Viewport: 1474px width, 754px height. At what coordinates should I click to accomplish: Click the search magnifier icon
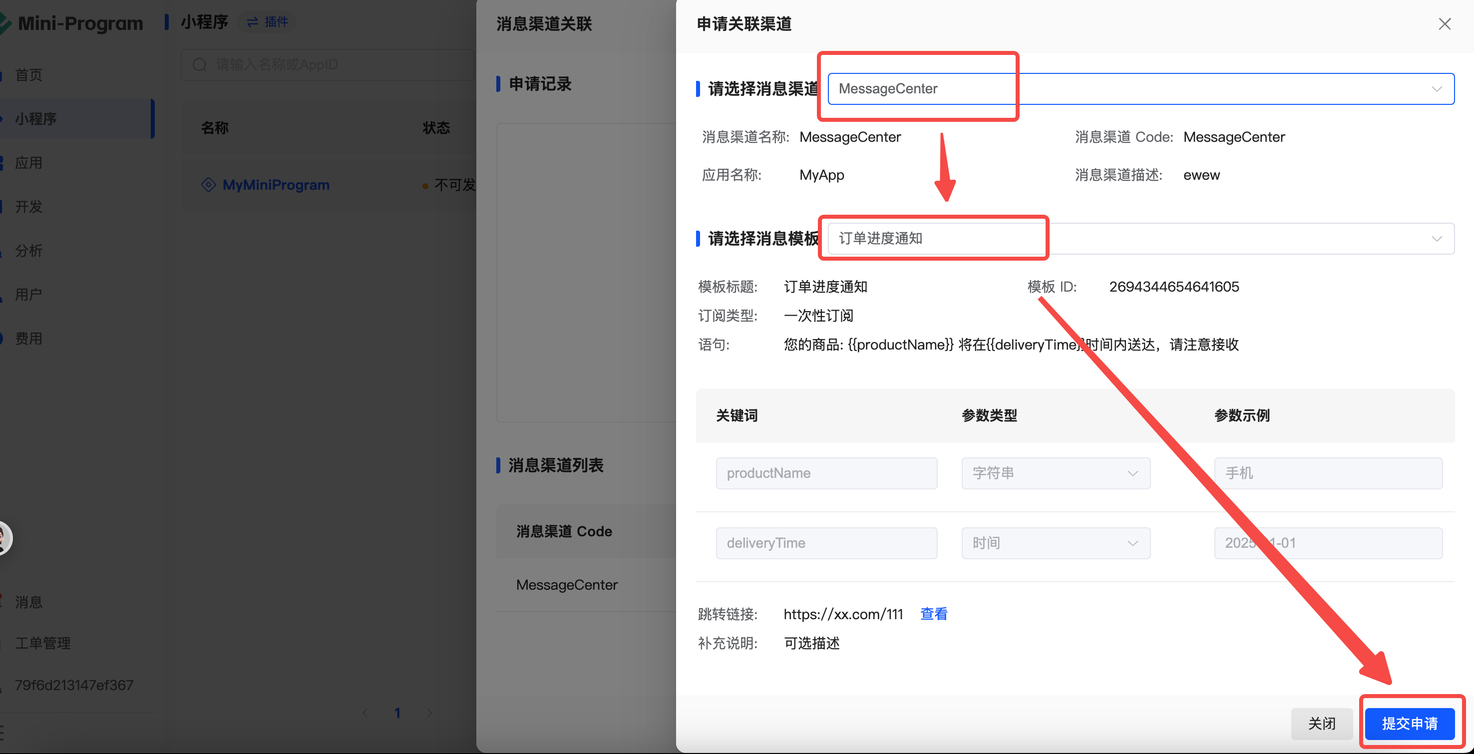pos(199,64)
